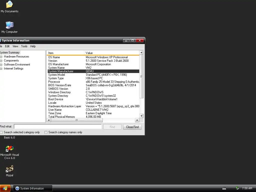Click the System Information taskbar button
This screenshot has height=192, width=256.
(x=33, y=188)
